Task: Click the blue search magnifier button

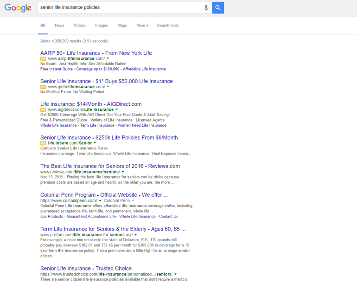Action: (218, 7)
